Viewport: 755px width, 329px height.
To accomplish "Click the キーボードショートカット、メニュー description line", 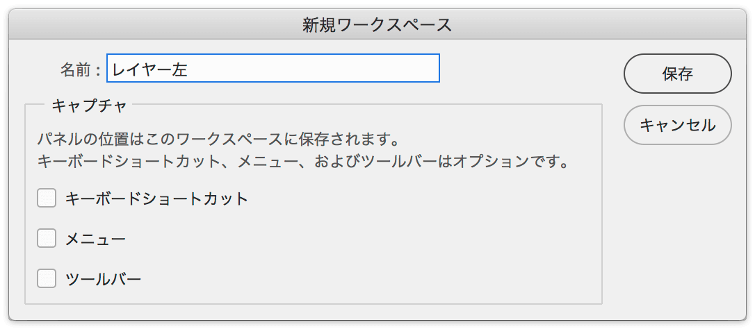I will (303, 160).
